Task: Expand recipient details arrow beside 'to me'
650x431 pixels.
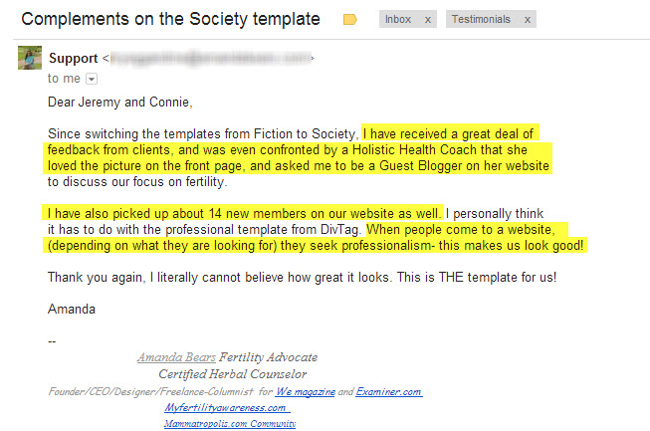Action: [x=92, y=79]
